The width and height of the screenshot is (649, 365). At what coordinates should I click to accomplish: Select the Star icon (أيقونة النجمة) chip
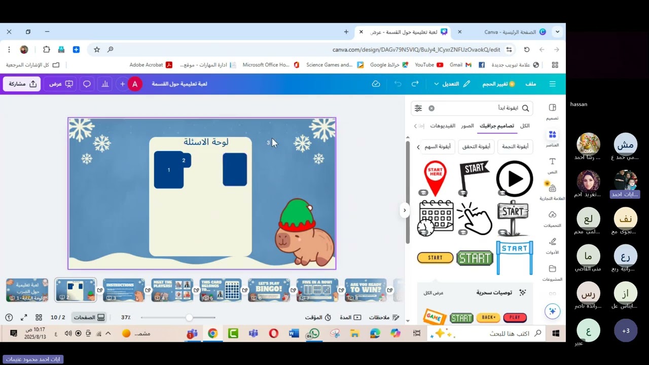pyautogui.click(x=515, y=147)
